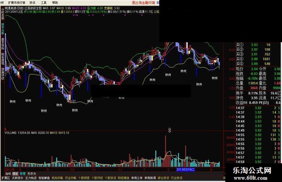Open the 券商新闻 bottom tab
The height and width of the screenshot is (182, 282).
tap(150, 178)
